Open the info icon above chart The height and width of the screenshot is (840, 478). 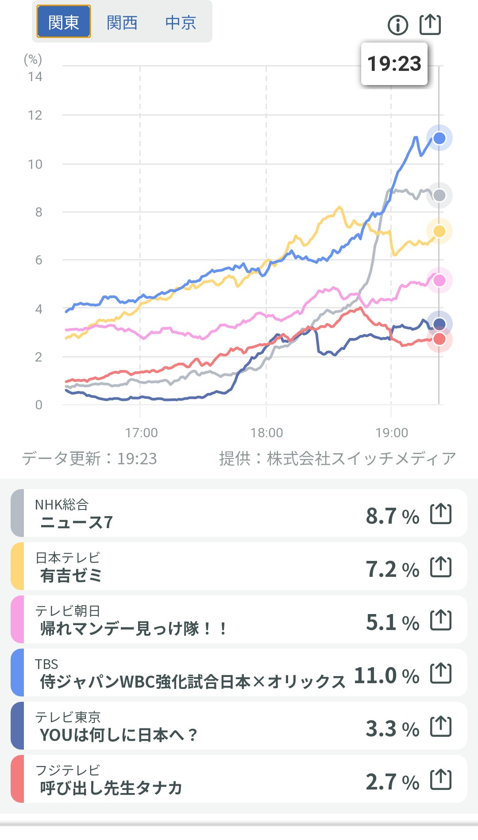pyautogui.click(x=397, y=25)
